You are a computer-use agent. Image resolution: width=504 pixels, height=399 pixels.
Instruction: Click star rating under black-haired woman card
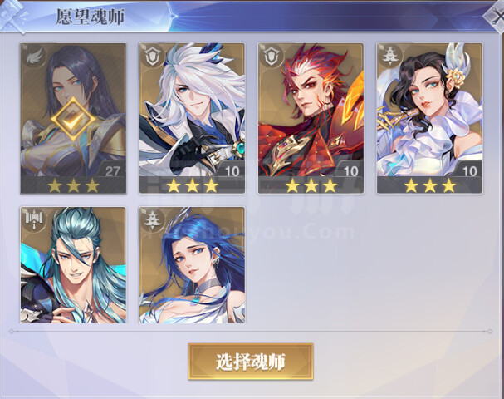430,185
